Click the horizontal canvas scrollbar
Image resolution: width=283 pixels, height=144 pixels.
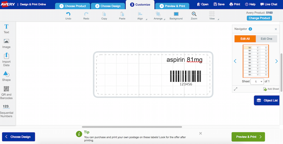pyautogui.click(x=132, y=127)
